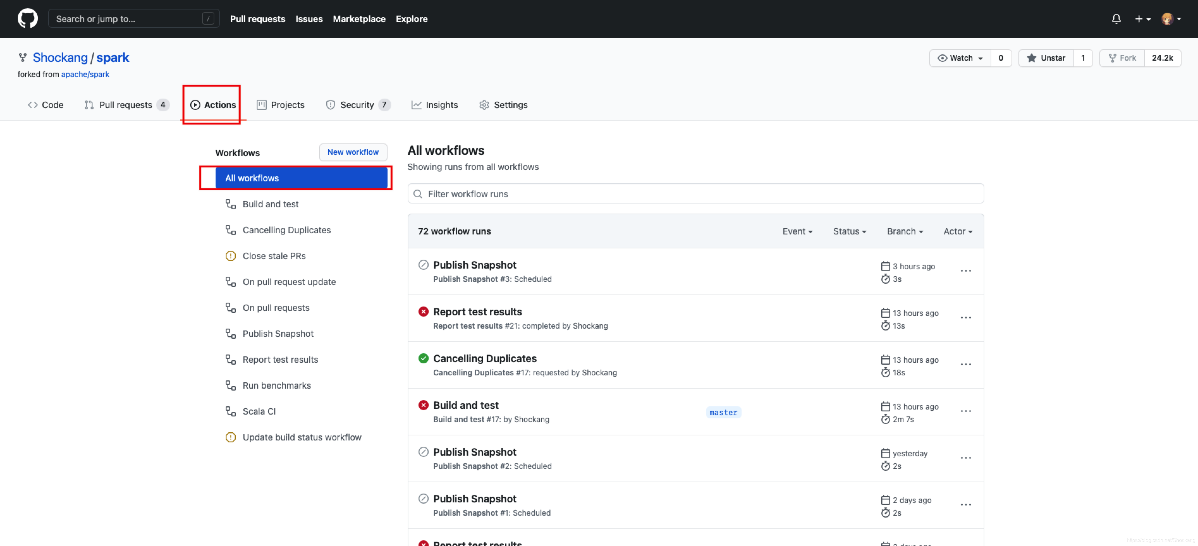Switch to the repository Pull requests tab
This screenshot has width=1198, height=546.
126,105
